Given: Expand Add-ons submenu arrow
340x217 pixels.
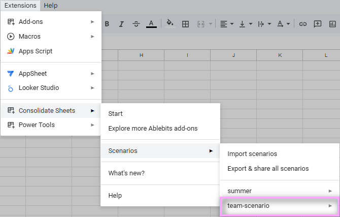Looking at the screenshot, I should pos(92,22).
